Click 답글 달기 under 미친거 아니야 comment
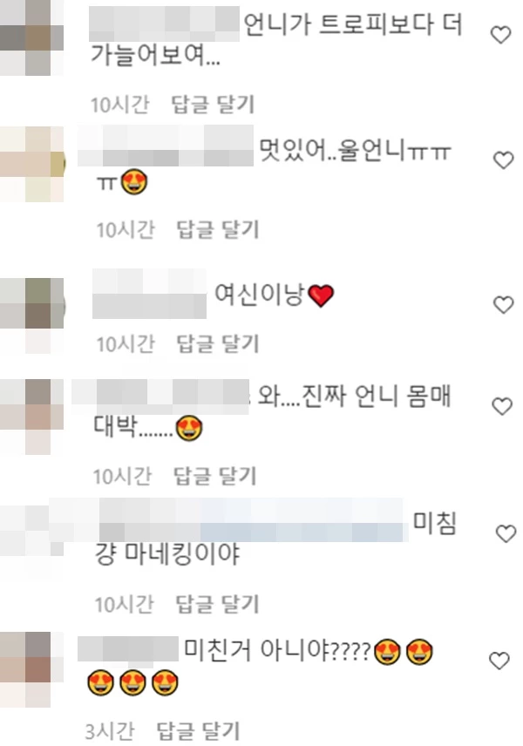 pos(198,731)
